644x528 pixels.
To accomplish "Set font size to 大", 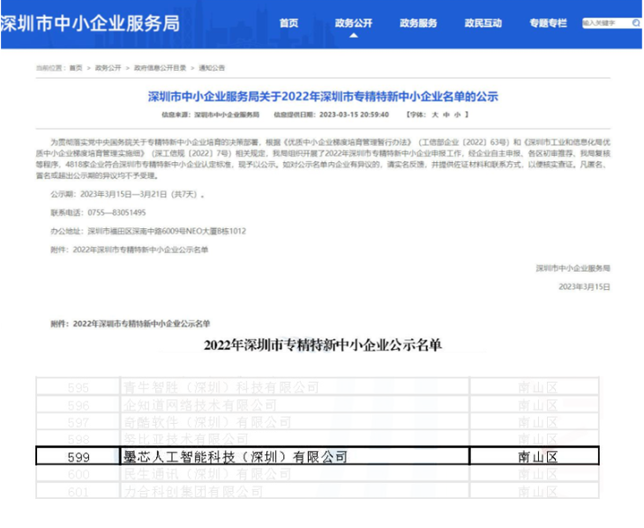I will click(x=435, y=115).
